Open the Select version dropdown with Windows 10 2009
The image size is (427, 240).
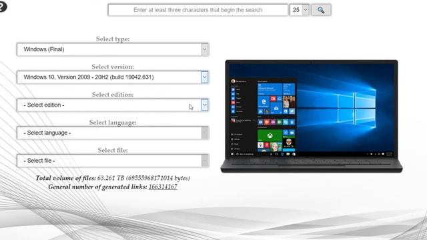[x=113, y=77]
